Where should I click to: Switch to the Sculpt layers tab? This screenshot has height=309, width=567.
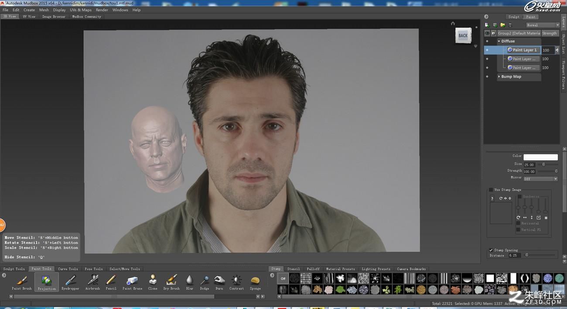[x=514, y=17]
